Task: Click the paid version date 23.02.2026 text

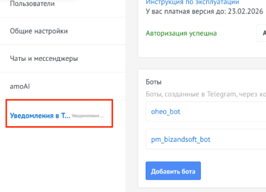Action: [245, 12]
